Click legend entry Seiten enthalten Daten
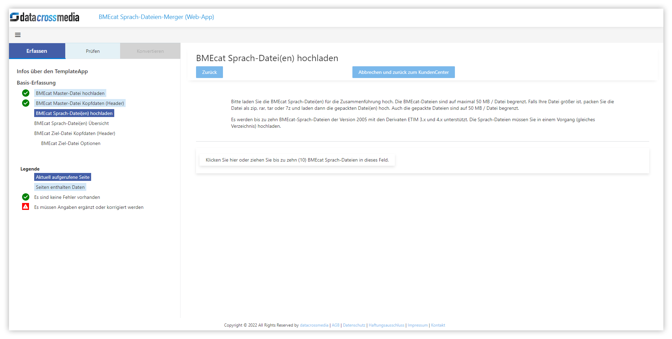Screen dimensions: 672x339 coord(60,187)
